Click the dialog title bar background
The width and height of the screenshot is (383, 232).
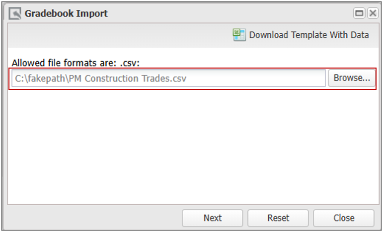[230, 13]
